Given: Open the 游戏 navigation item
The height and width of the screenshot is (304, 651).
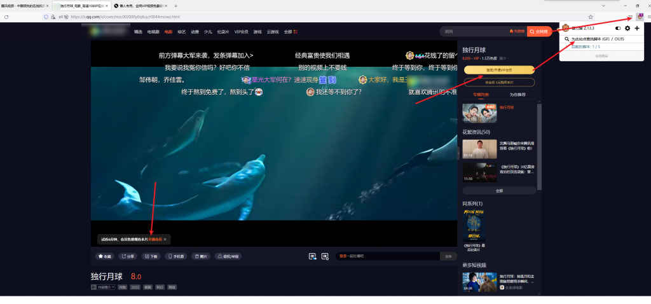Looking at the screenshot, I should pos(257,32).
